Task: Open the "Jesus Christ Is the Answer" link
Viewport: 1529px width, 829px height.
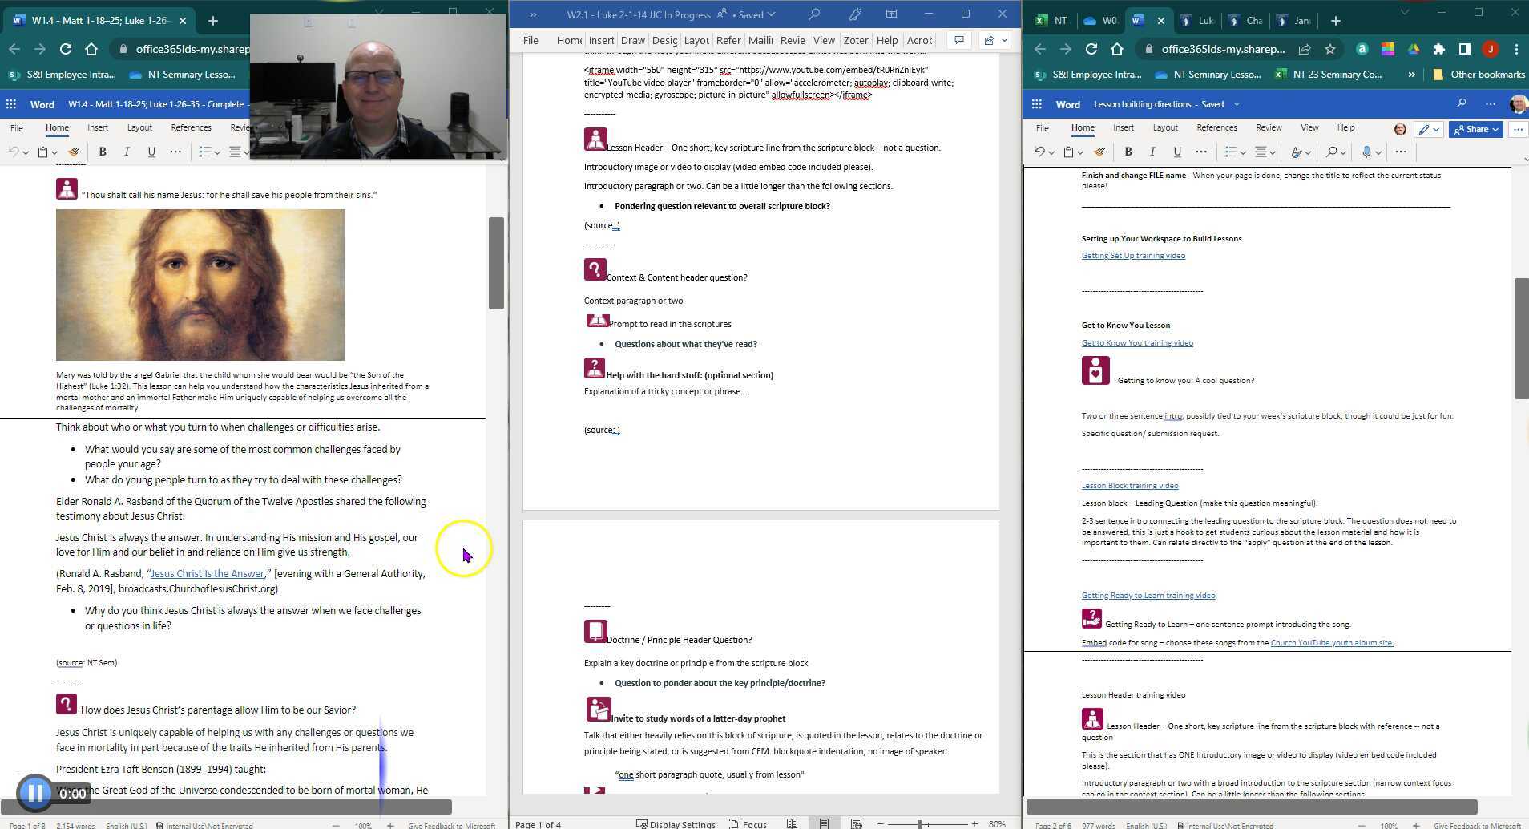Action: pyautogui.click(x=208, y=574)
